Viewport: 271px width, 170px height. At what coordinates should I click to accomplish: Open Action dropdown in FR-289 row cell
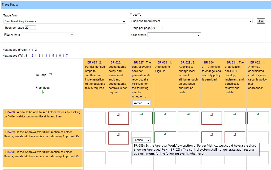(x=142, y=140)
